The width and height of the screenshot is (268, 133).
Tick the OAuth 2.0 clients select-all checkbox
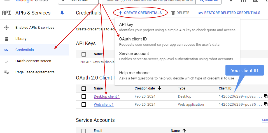pos(84,89)
